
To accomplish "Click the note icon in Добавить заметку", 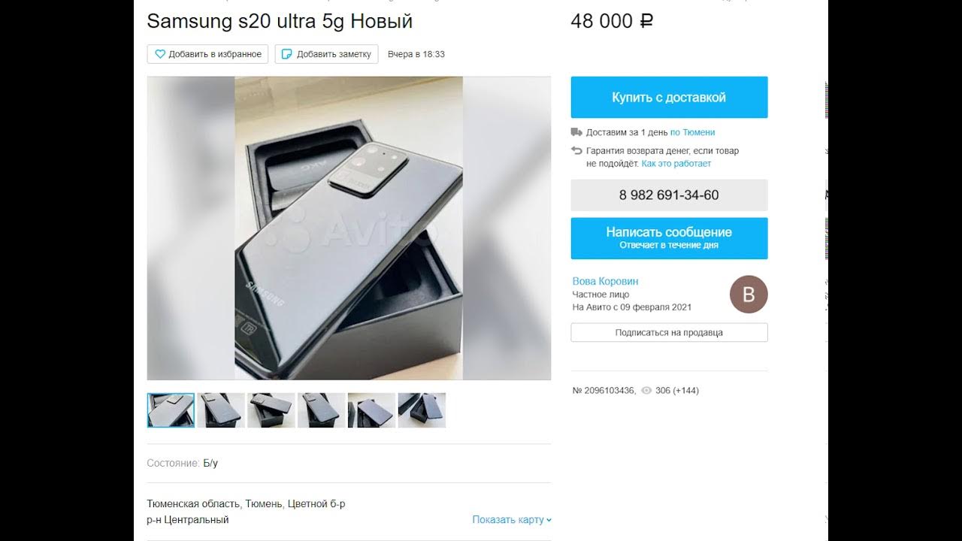I will (x=287, y=54).
